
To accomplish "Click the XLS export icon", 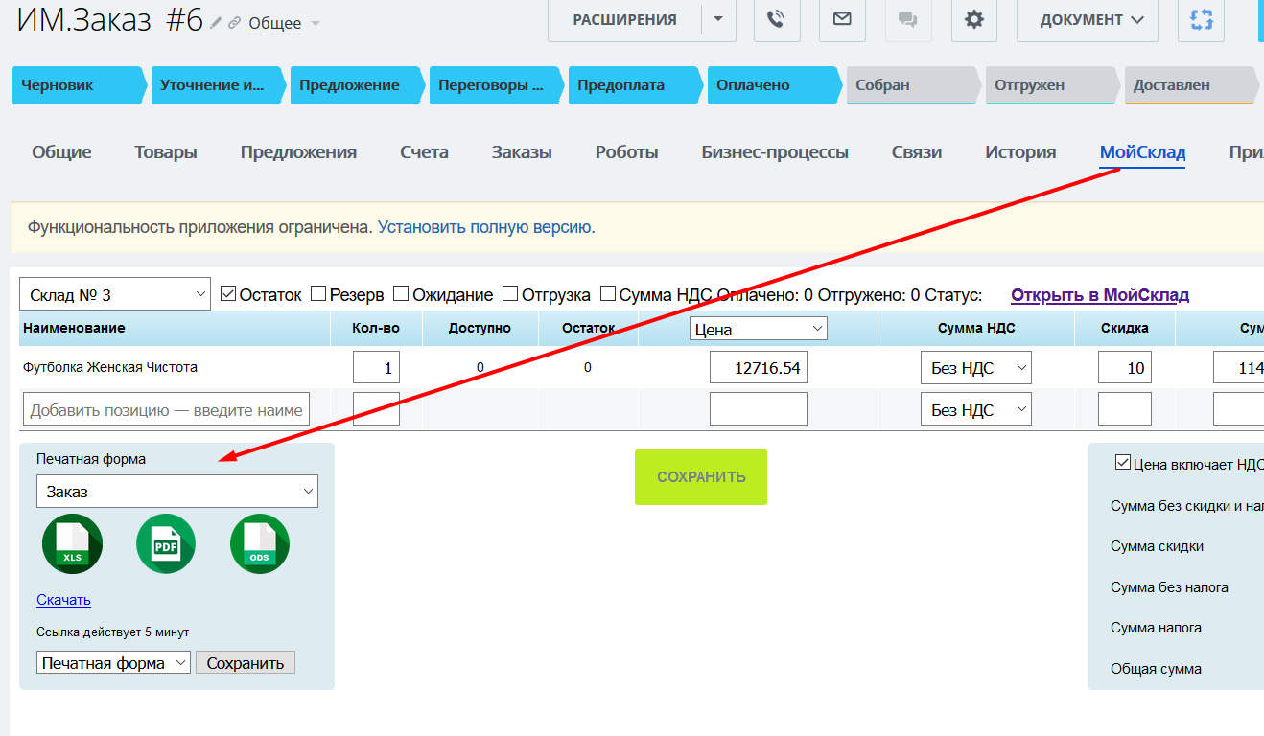I will 72,543.
